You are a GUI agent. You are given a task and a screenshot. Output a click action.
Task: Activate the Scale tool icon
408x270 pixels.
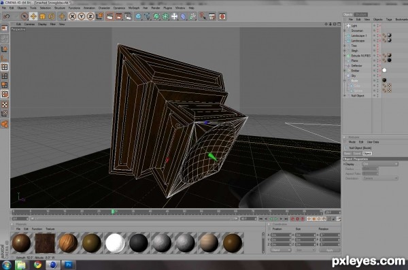(42, 16)
